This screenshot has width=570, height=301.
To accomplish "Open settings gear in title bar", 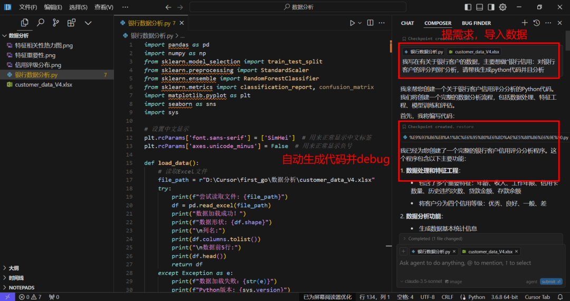I will click(x=503, y=7).
